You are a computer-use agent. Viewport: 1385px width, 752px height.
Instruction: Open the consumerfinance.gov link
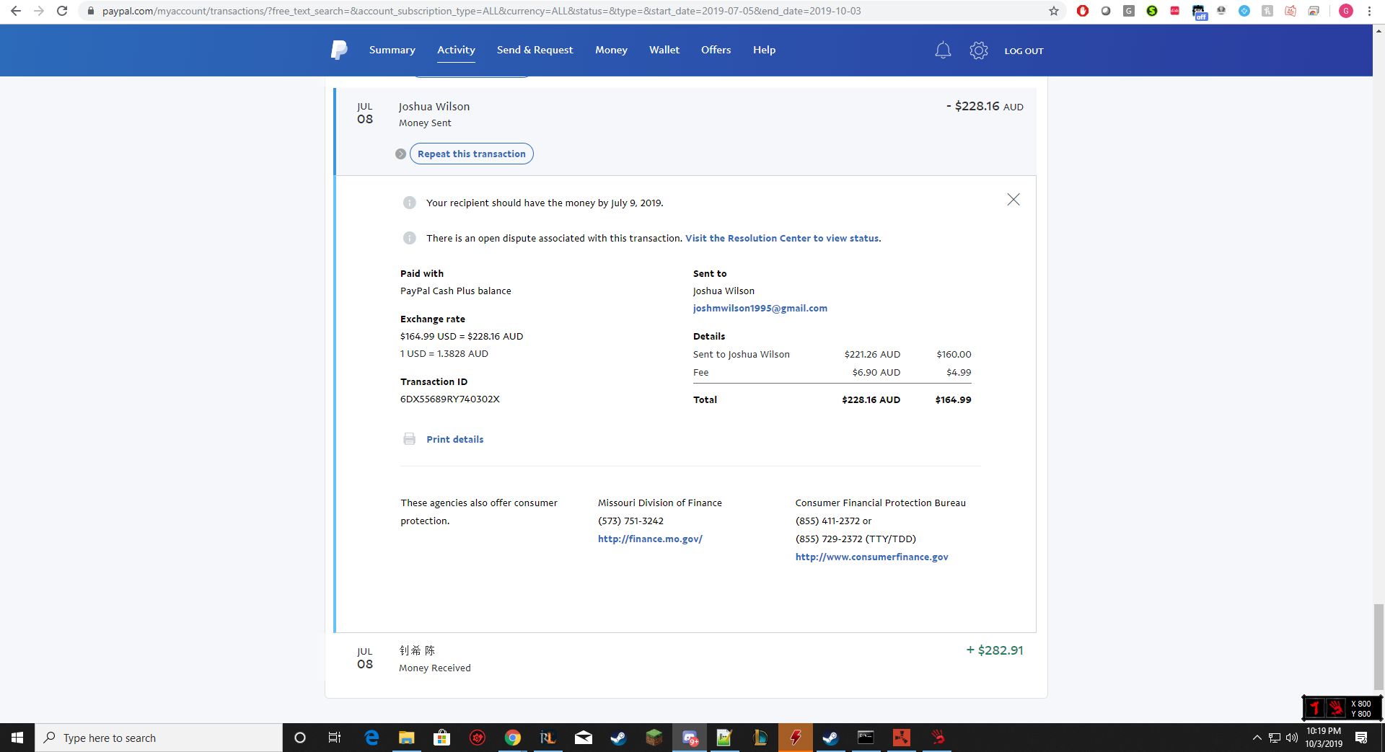coord(871,557)
